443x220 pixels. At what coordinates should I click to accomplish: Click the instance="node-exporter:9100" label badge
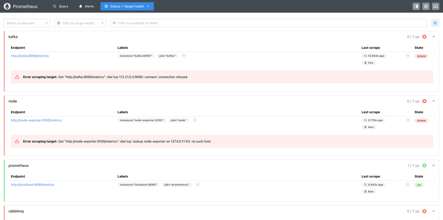pyautogui.click(x=142, y=120)
